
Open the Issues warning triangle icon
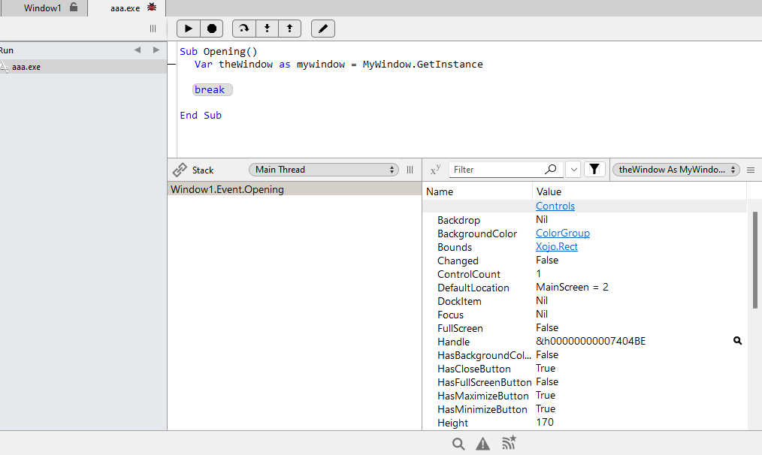click(482, 443)
